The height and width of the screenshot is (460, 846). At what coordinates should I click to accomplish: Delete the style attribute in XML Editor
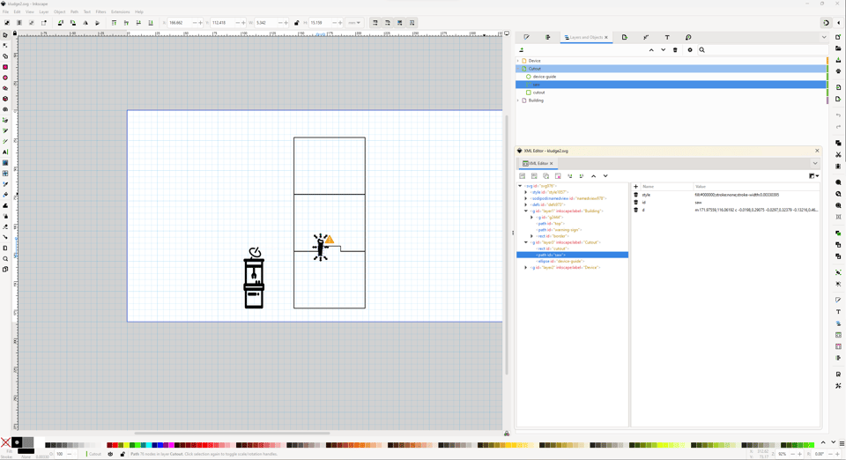(x=635, y=195)
